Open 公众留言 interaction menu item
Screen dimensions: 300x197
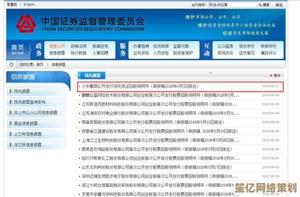(225, 46)
